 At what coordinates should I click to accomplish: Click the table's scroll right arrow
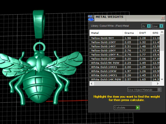158,83
